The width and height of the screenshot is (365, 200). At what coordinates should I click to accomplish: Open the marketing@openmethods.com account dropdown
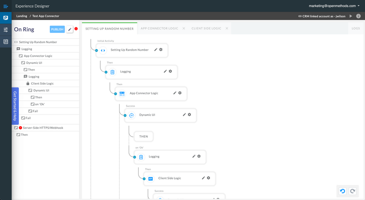coord(334,6)
